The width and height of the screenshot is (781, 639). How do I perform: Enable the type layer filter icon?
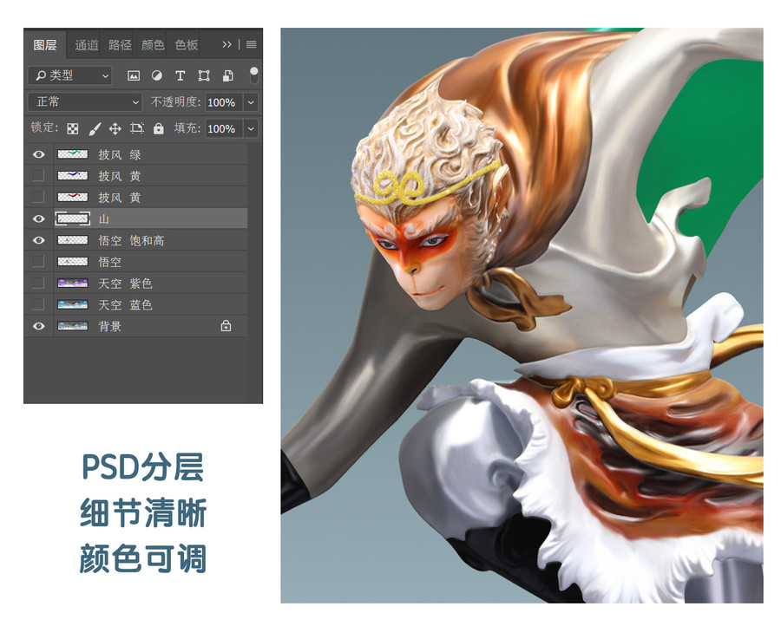point(180,75)
